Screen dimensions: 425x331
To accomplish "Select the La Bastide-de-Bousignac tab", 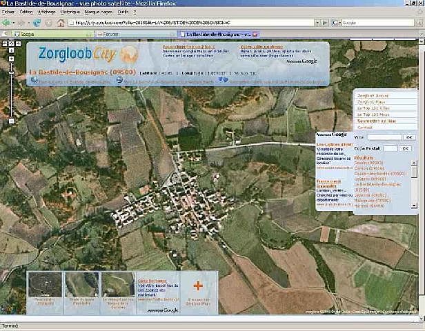I will point(219,34).
